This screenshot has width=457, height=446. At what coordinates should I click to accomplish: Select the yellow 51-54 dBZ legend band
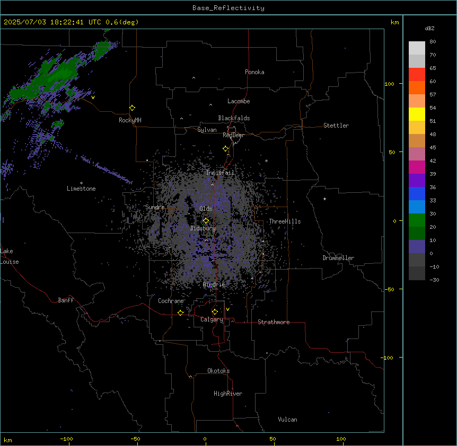tap(417, 114)
